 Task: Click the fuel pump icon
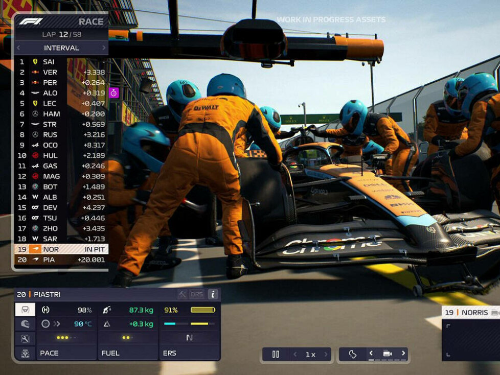pyautogui.click(x=107, y=310)
